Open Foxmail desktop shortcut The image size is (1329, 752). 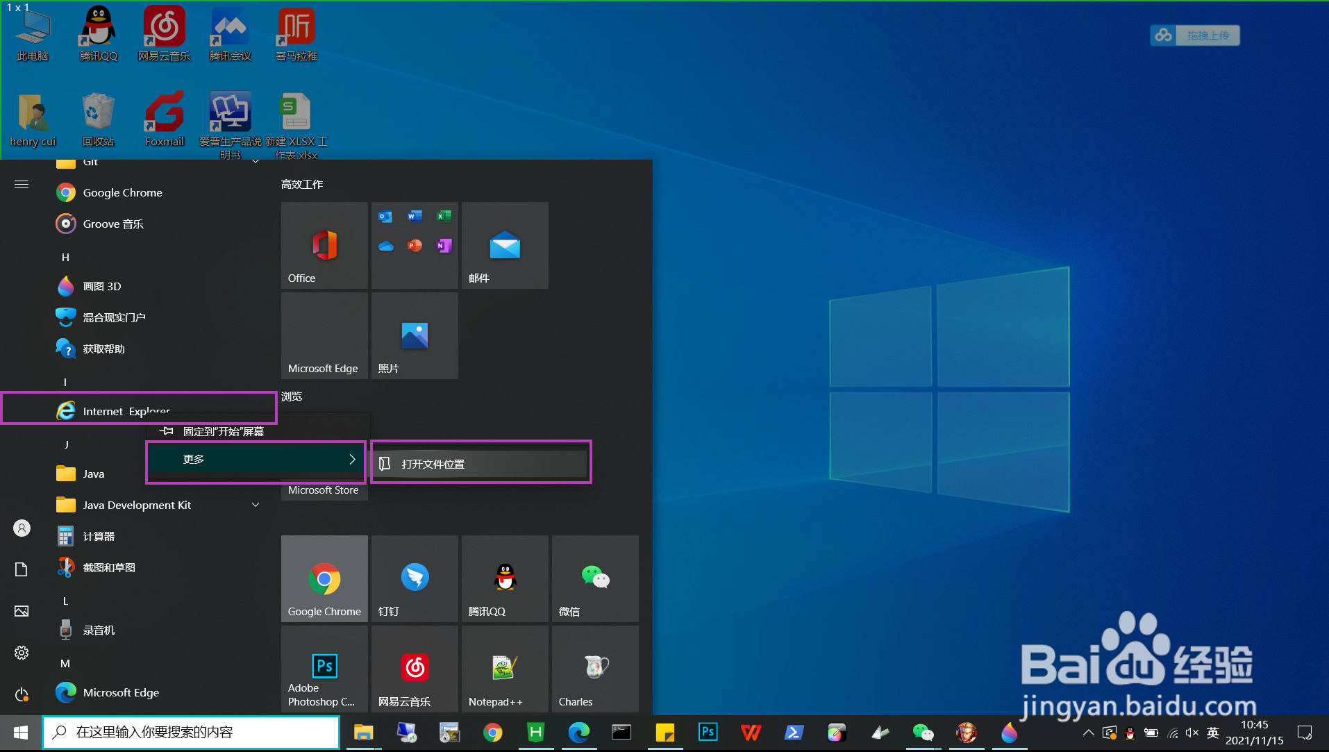coord(165,119)
